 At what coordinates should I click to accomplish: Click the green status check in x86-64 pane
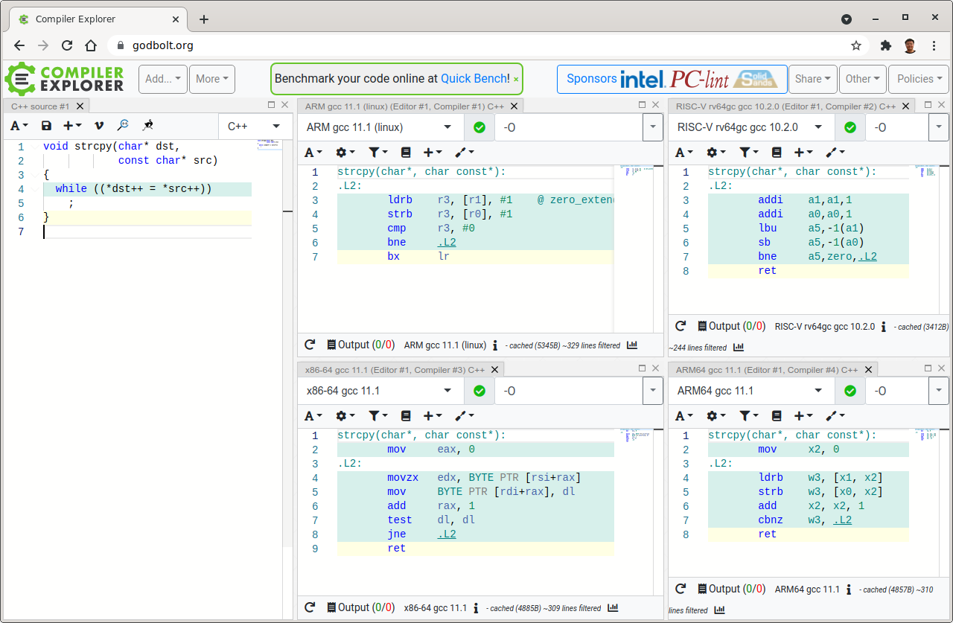[x=479, y=391]
